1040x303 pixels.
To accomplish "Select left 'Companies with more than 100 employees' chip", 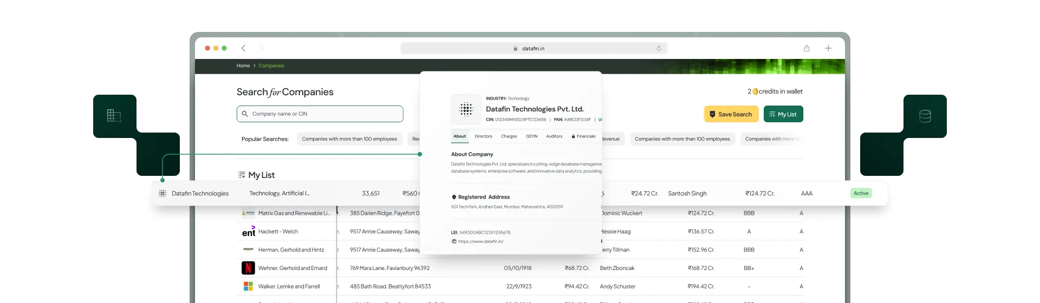I will 349,139.
